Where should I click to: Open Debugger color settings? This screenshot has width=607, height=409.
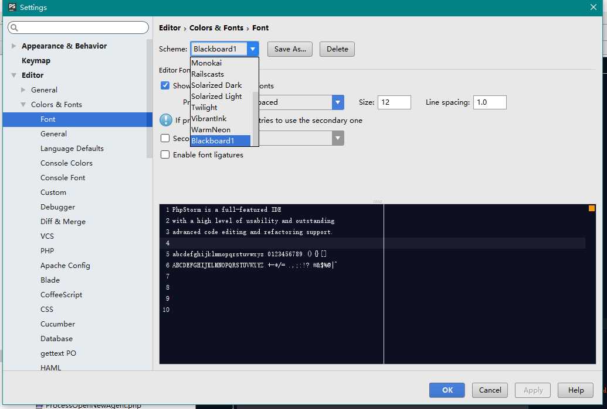57,207
